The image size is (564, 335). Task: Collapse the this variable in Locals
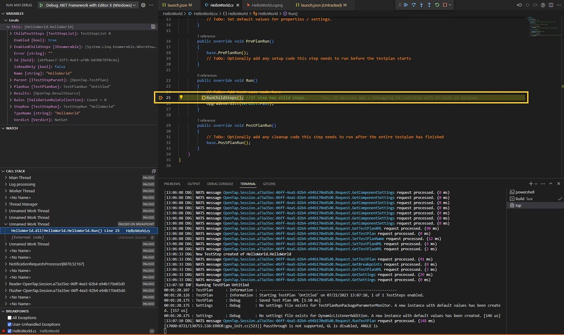pyautogui.click(x=9, y=27)
